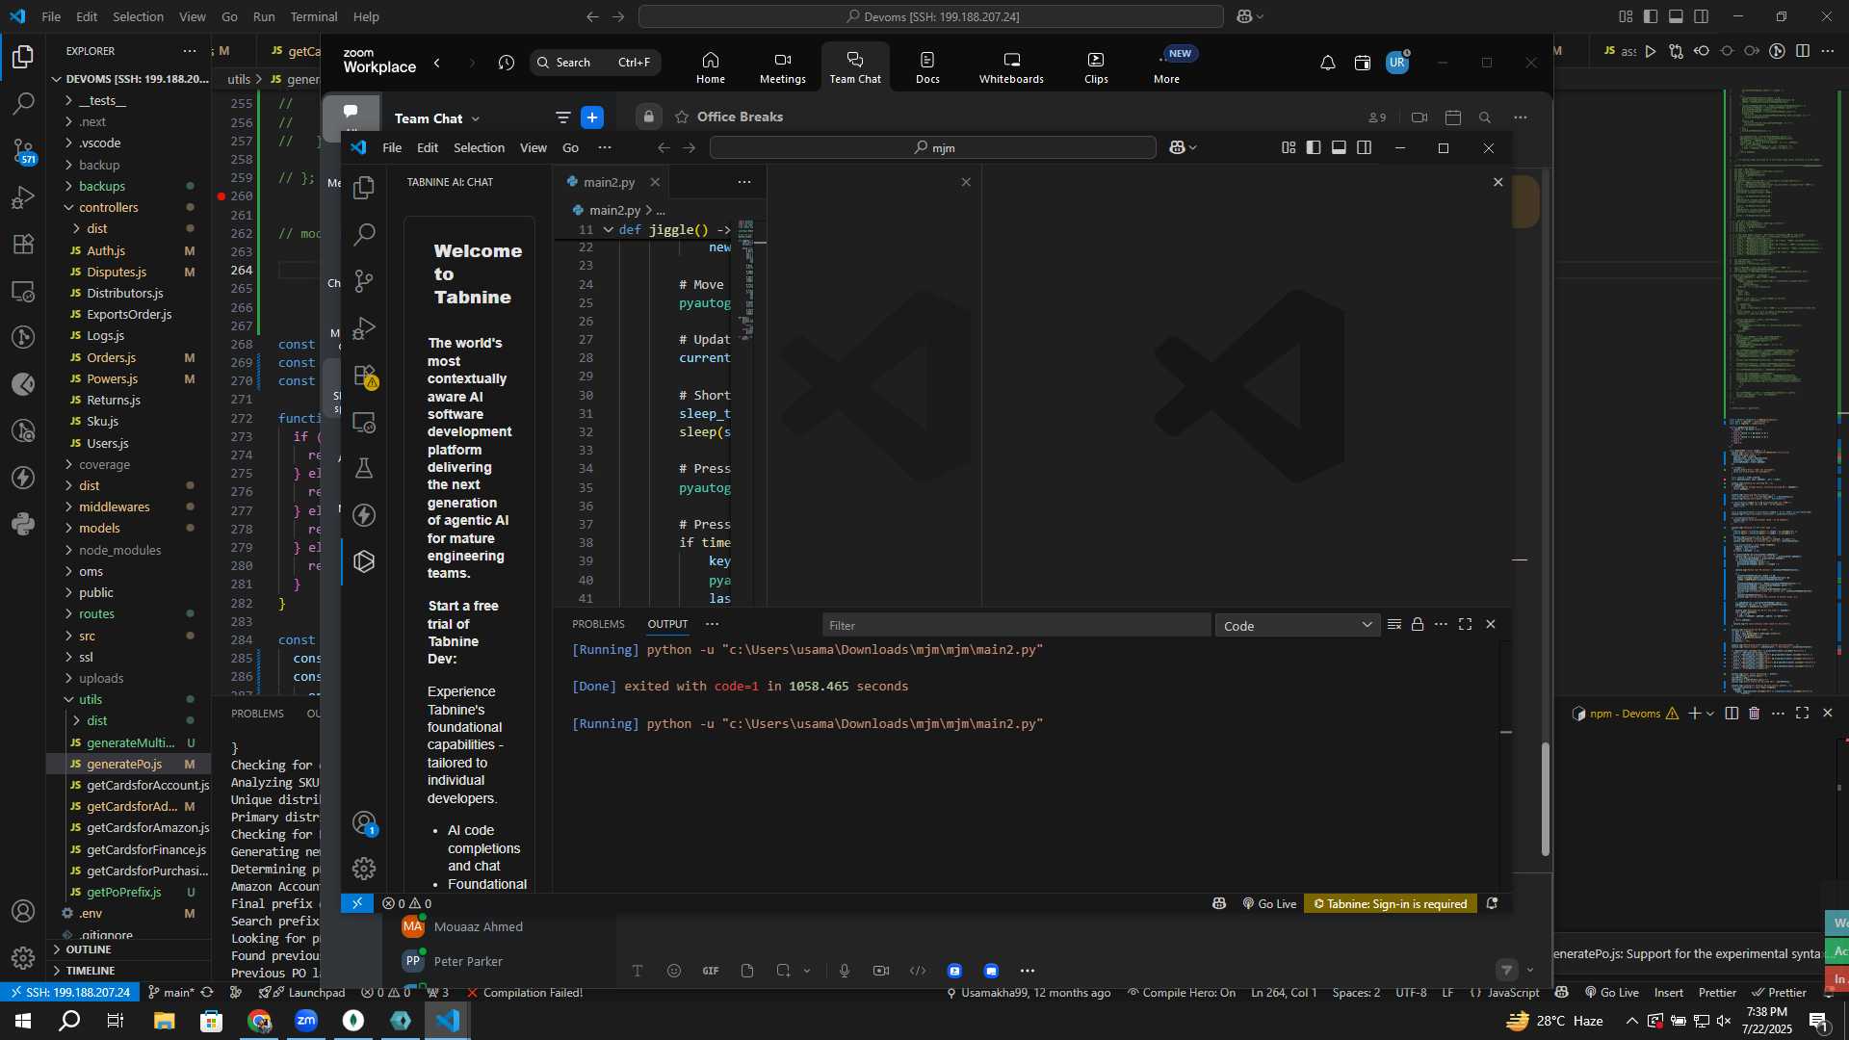
Task: Start video meeting in Office Breaks chat
Action: tap(1419, 117)
